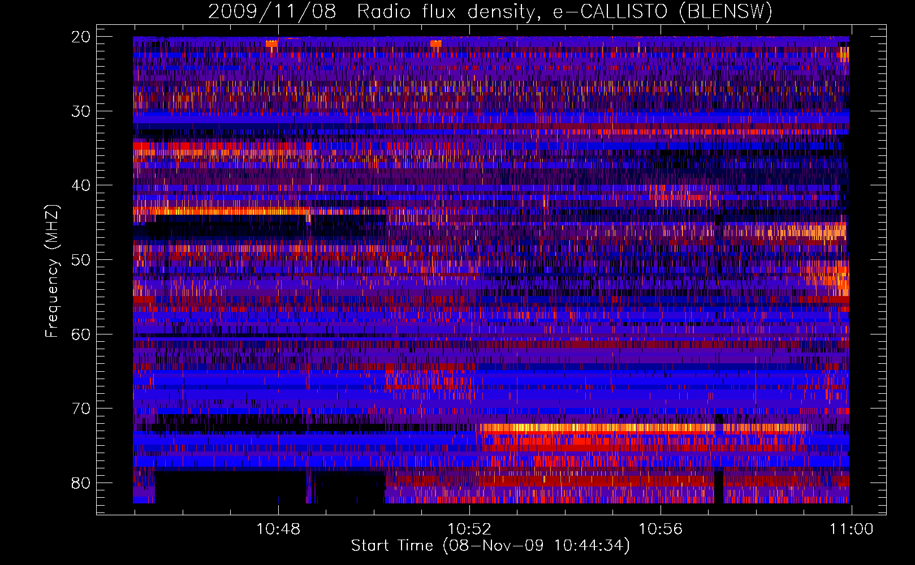Viewport: 915px width, 565px height.
Task: Click the '60' frequency tick label
Action: click(81, 334)
